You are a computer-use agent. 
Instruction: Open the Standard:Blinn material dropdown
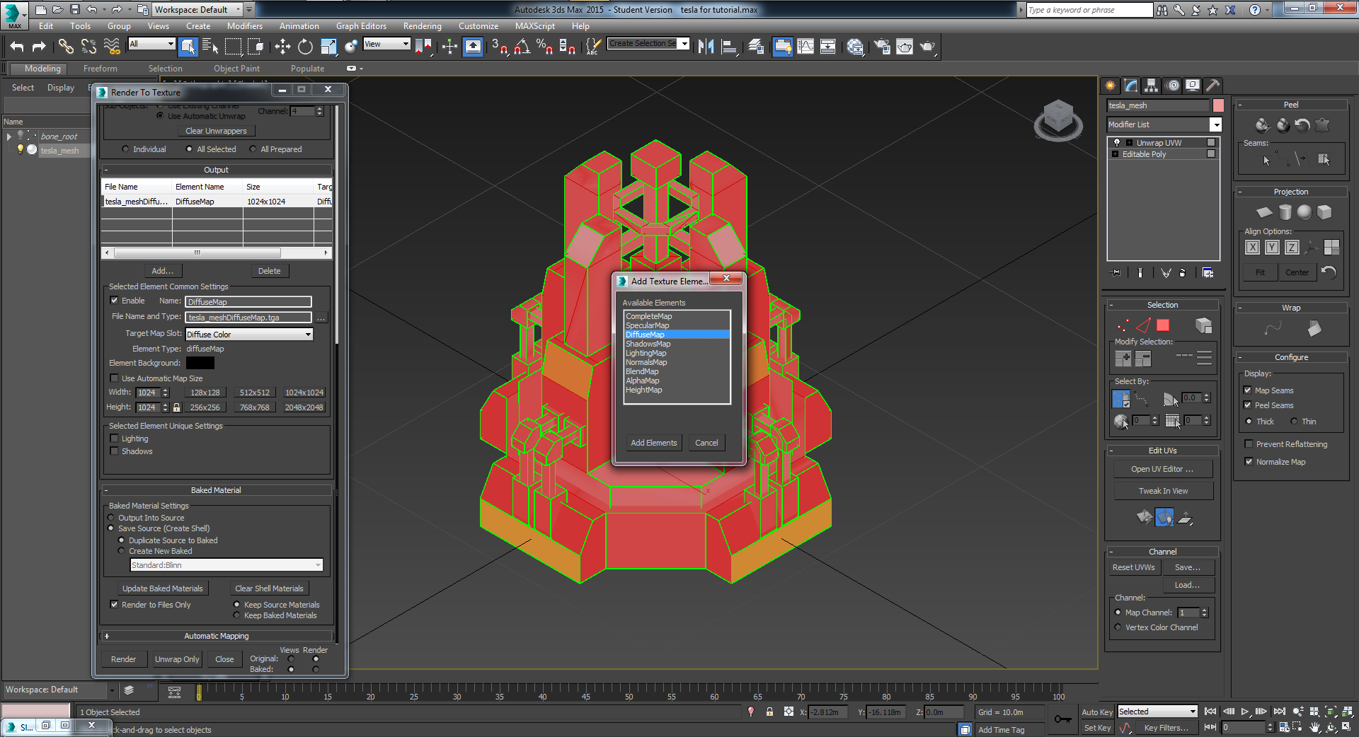click(x=226, y=565)
